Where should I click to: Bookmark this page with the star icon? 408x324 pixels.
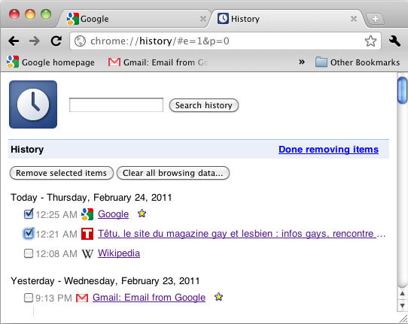(370, 41)
